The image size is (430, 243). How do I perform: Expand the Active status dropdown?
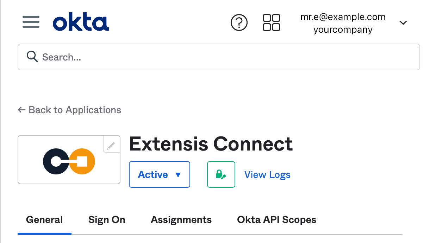160,174
